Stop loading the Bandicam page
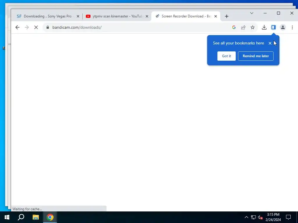Viewport: 298px width, 223px height. click(x=36, y=27)
